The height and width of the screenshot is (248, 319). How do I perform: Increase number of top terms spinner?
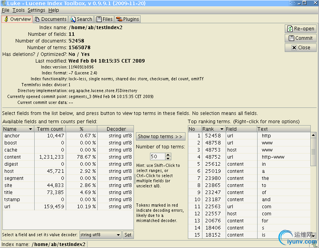pos(169,155)
